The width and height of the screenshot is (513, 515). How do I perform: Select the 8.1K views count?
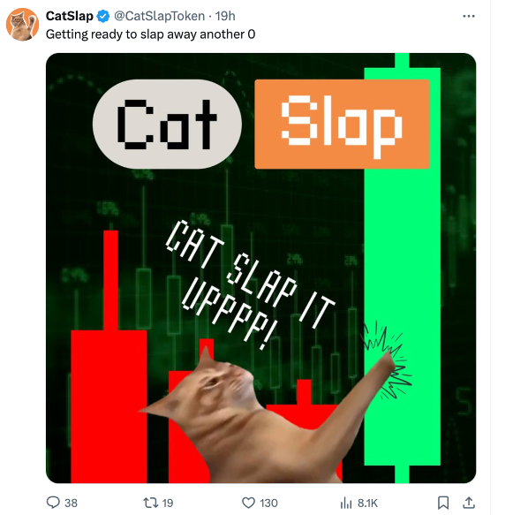tap(367, 503)
